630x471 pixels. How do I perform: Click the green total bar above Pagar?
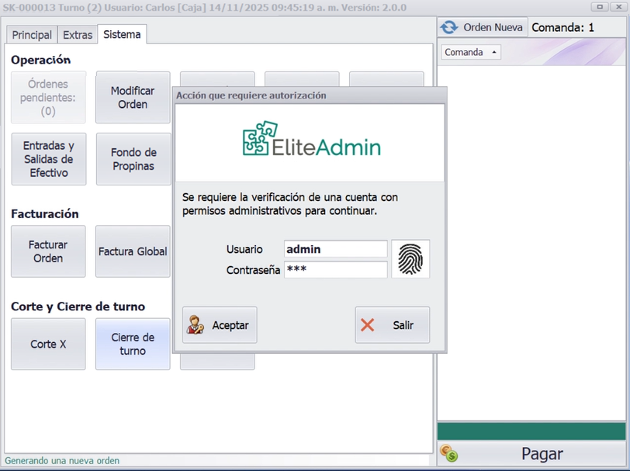[x=531, y=431]
